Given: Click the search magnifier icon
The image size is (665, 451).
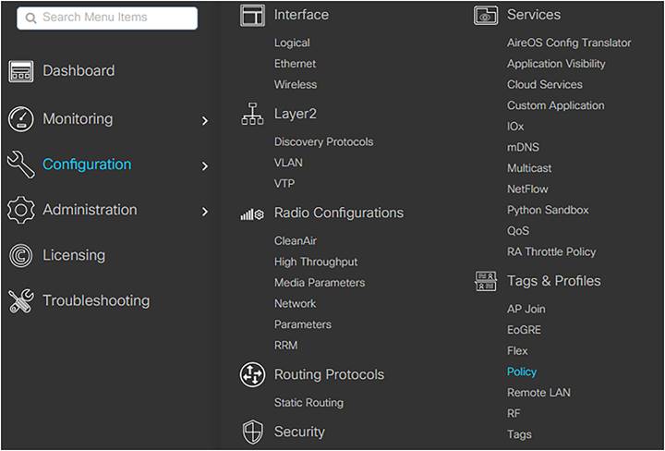Looking at the screenshot, I should [x=31, y=18].
